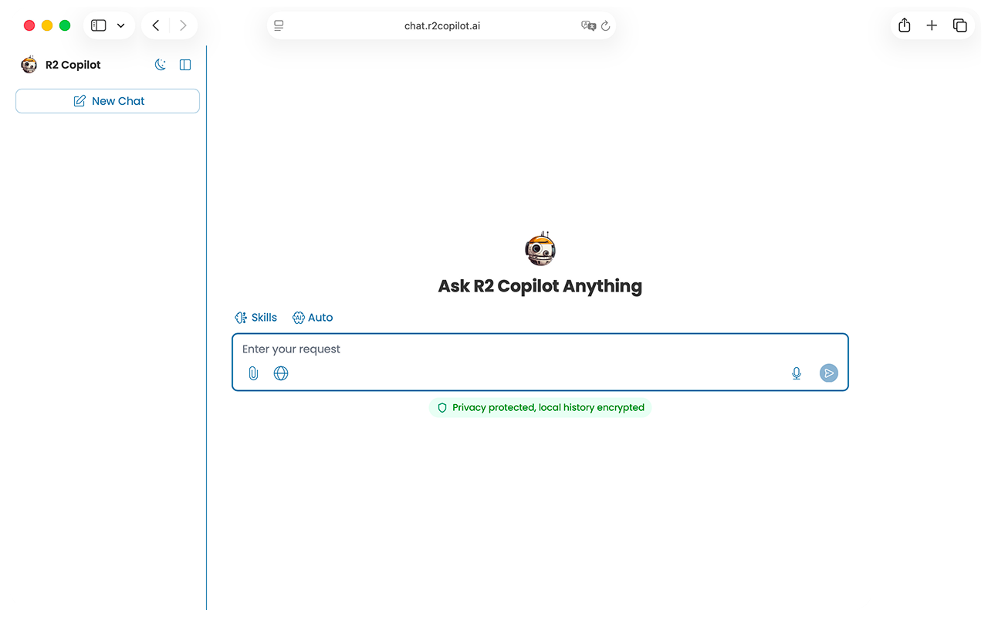988x617 pixels.
Task: Open a new browser tab
Action: [932, 25]
